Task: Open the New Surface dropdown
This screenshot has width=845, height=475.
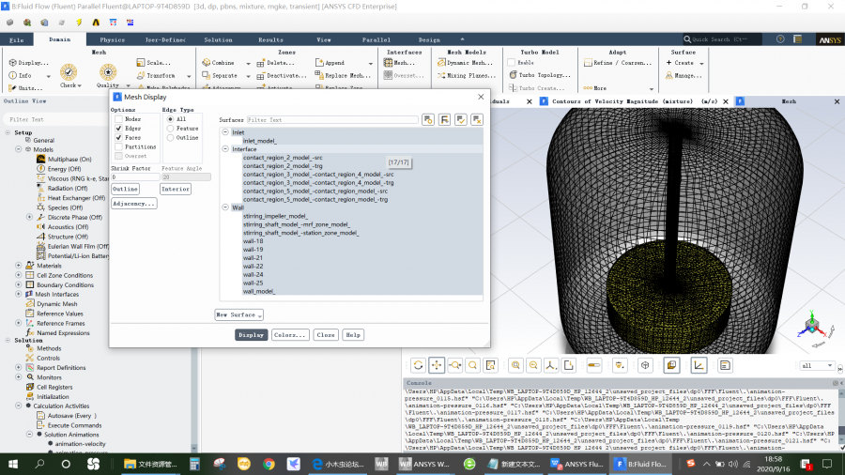Action: point(239,314)
